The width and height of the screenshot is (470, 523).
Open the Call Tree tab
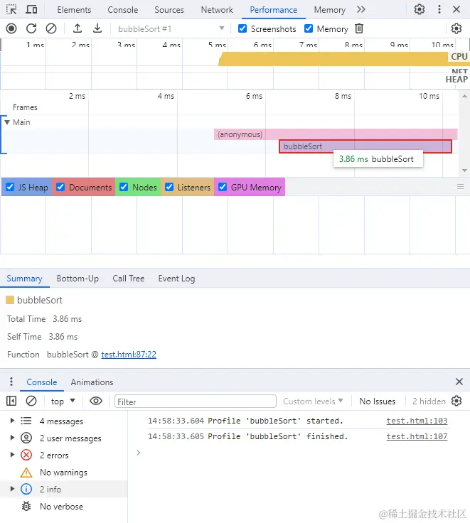tap(129, 279)
